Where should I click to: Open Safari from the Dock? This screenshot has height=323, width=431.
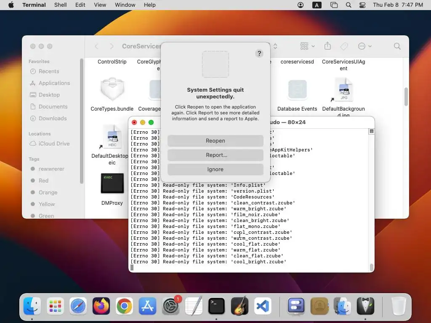point(78,306)
